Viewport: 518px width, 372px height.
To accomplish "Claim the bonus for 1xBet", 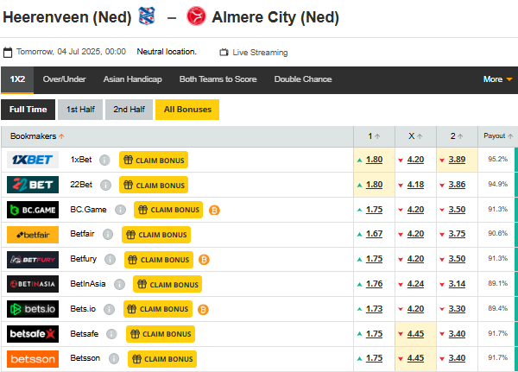I will coord(154,160).
